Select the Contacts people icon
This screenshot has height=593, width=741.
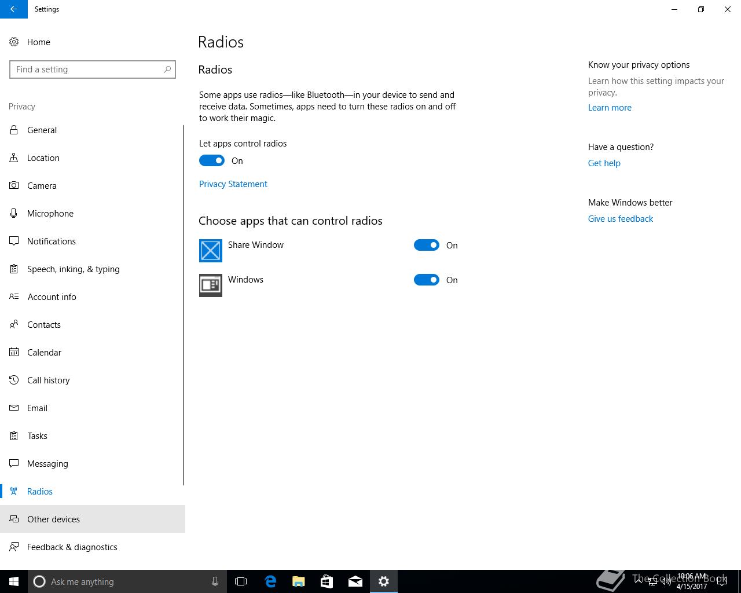[x=14, y=324]
